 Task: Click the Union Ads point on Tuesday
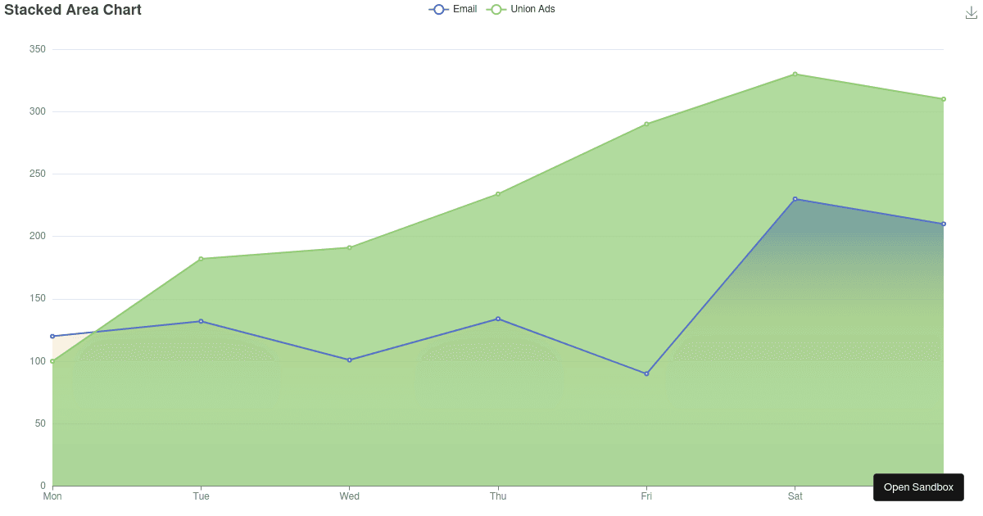(201, 259)
